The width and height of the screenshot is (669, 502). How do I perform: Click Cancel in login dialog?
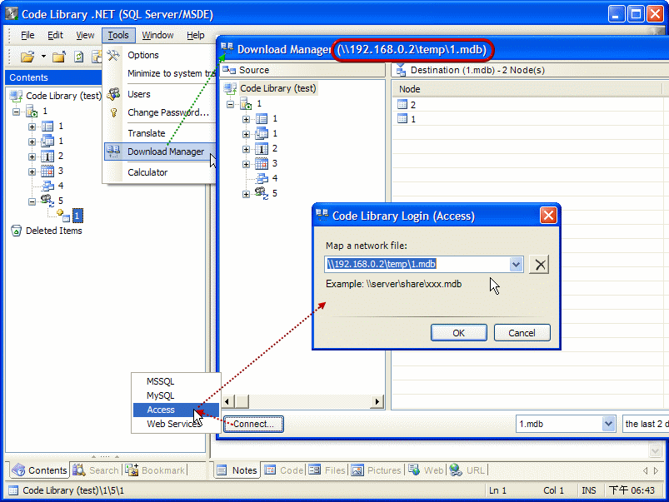(x=522, y=333)
